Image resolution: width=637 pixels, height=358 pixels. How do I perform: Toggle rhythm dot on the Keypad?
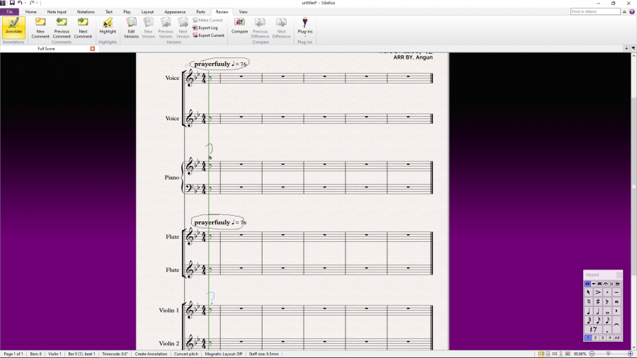point(607,329)
